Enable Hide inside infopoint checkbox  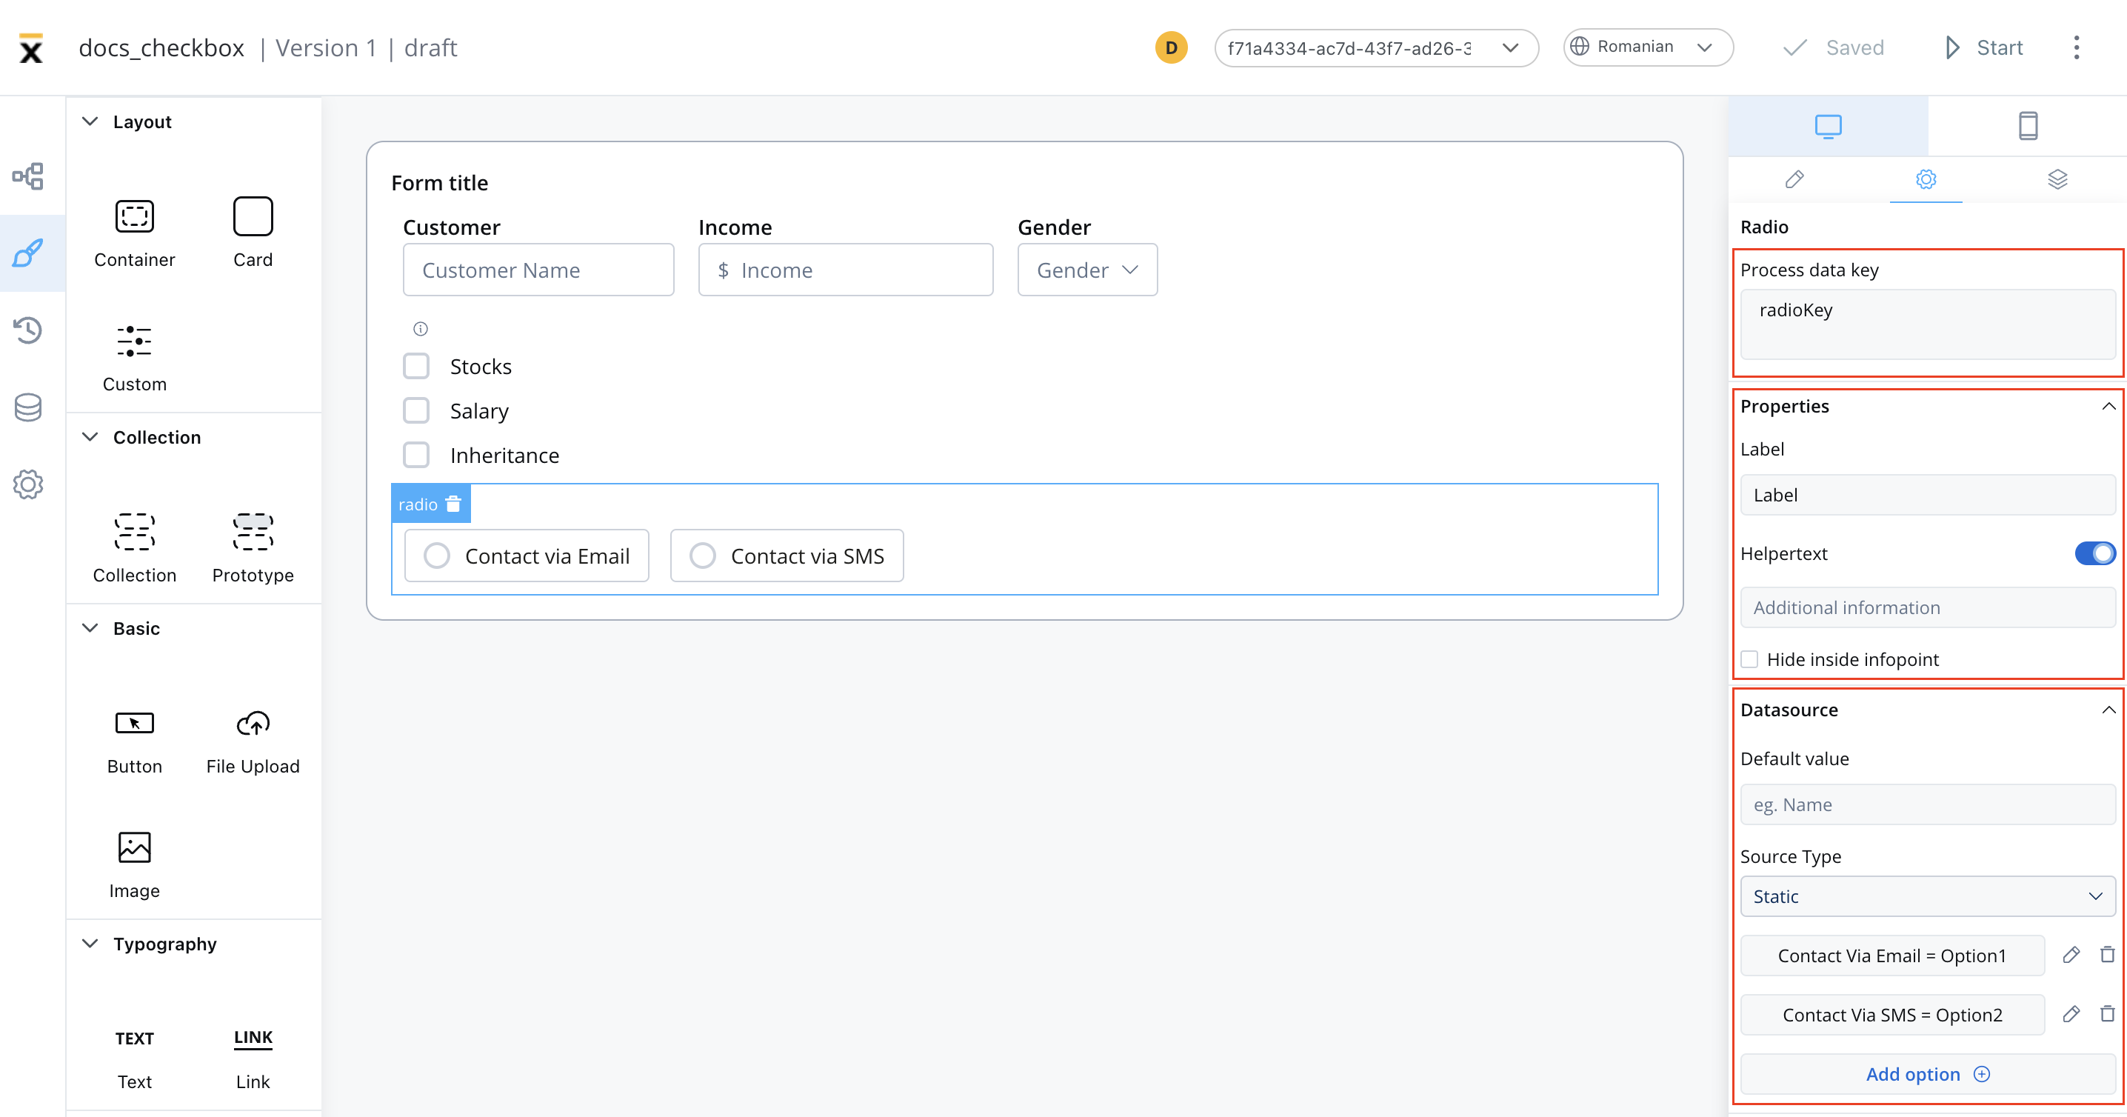point(1749,658)
